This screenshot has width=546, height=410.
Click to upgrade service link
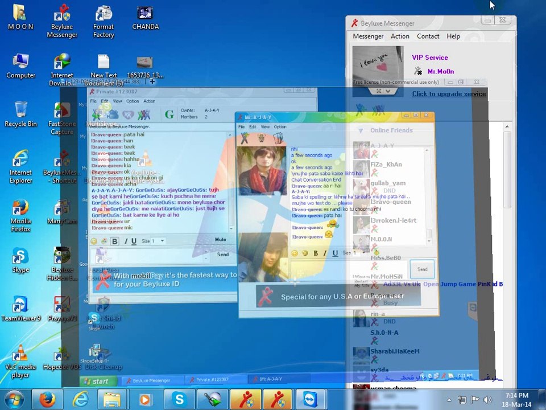449,94
